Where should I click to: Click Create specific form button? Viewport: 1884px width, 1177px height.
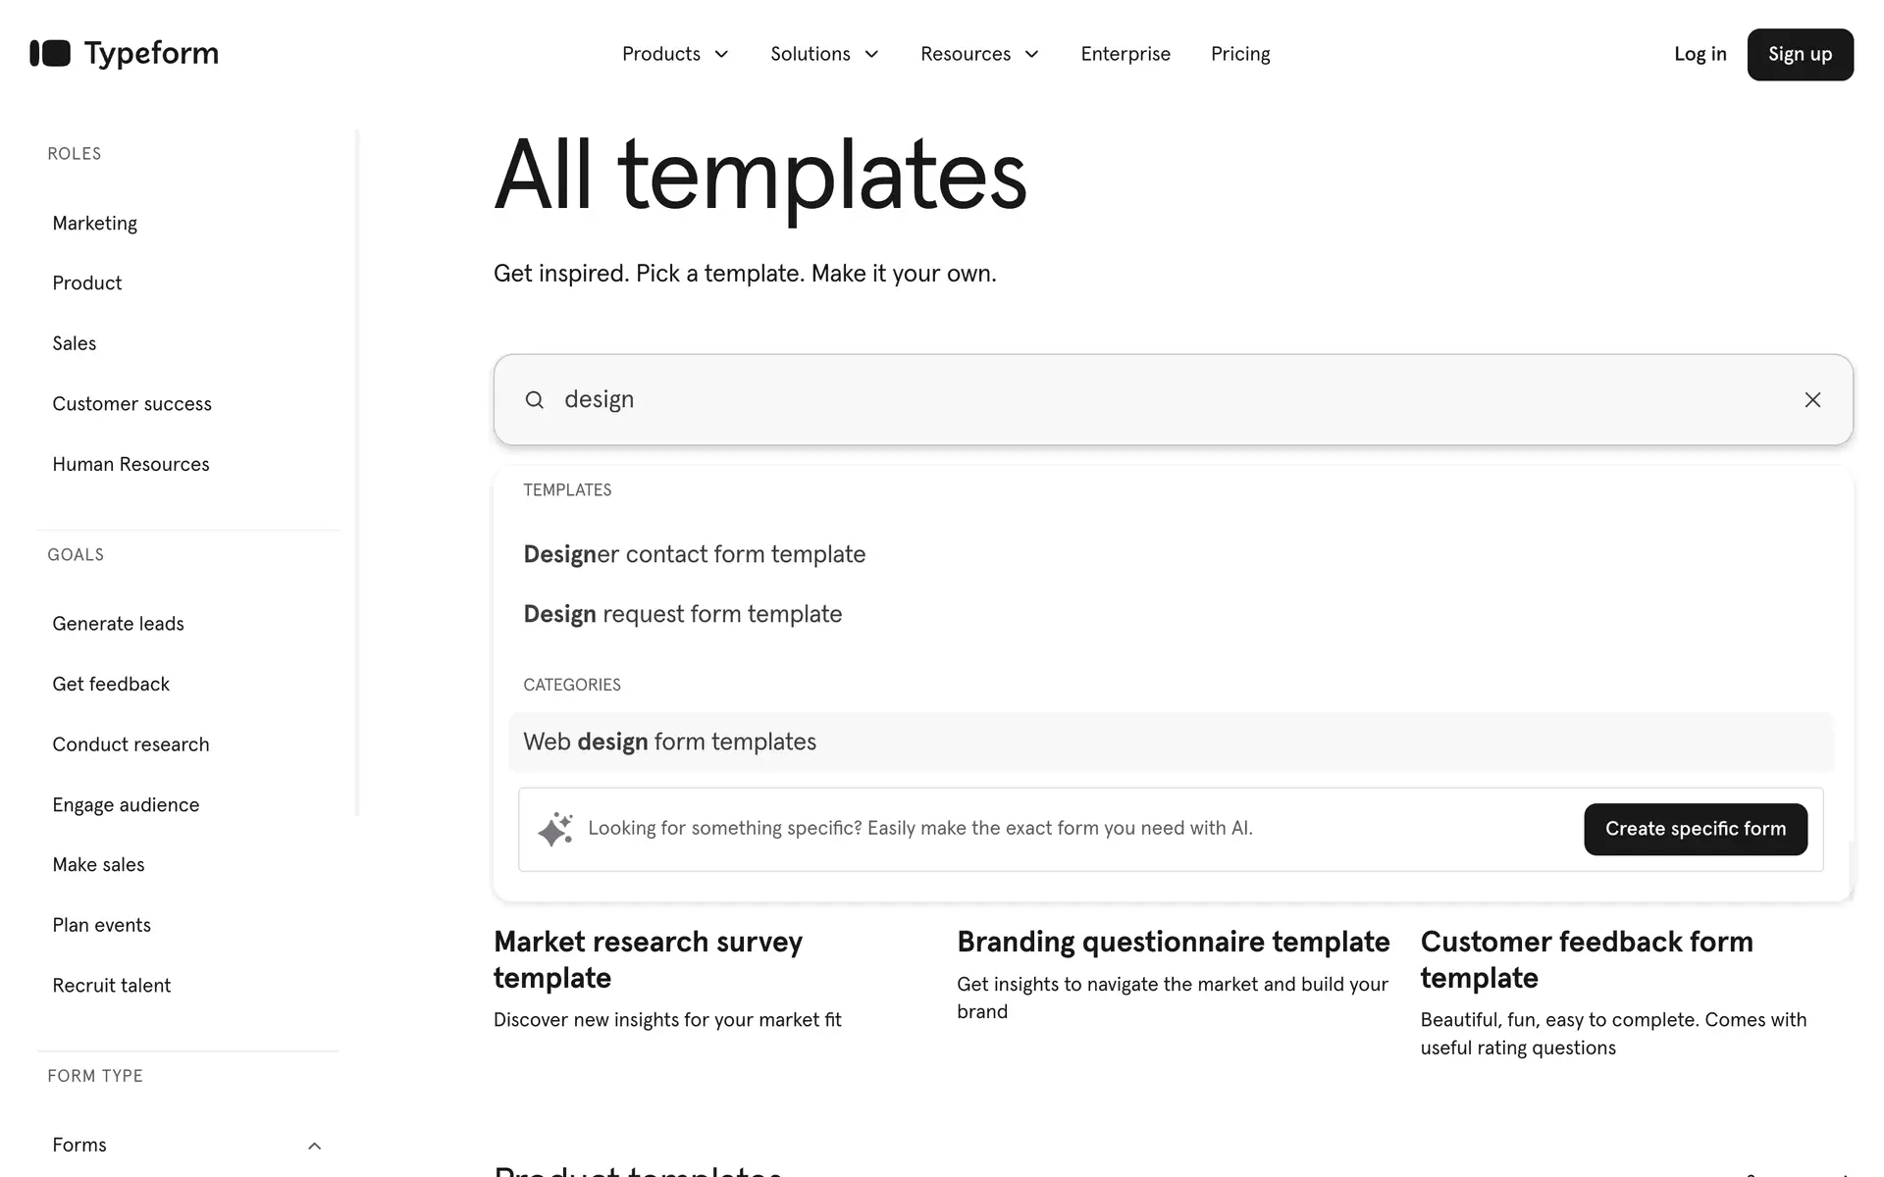(x=1695, y=830)
